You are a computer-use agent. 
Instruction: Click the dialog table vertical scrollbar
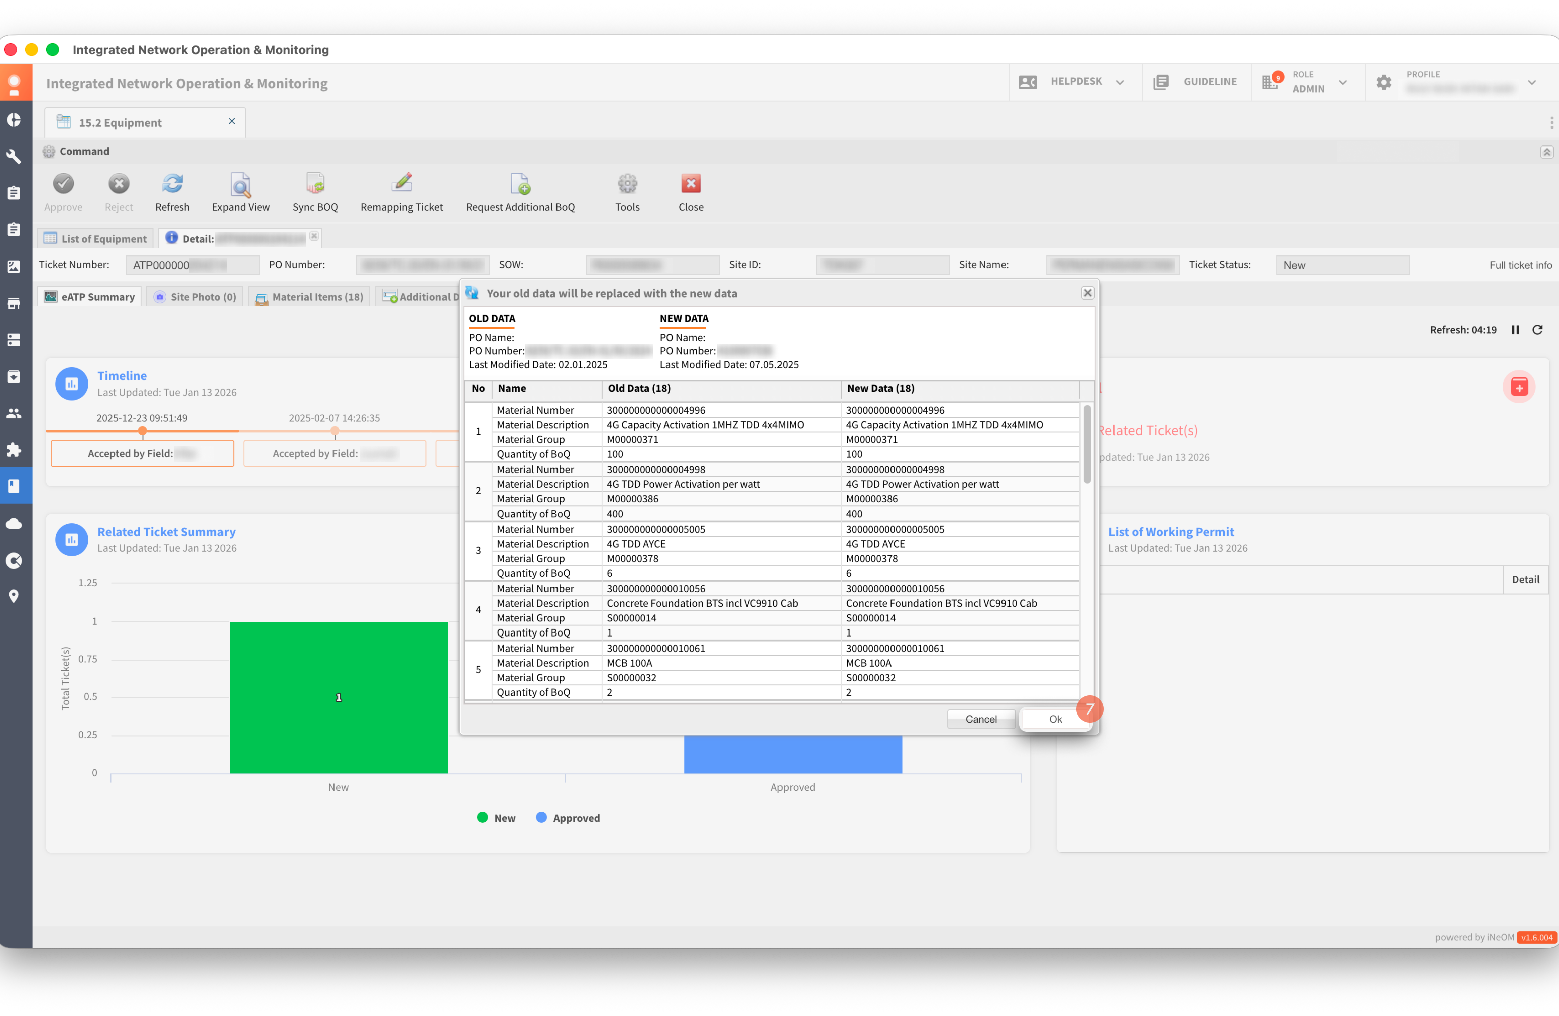click(x=1087, y=445)
